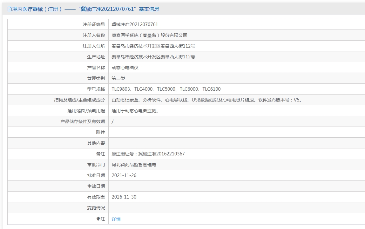The image size is (365, 229).
Task: Click the 生产地址 address value
Action: coord(153,57)
